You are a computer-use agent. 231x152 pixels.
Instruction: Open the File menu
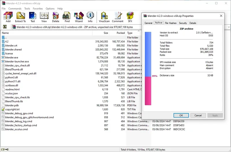click(x=3, y=9)
